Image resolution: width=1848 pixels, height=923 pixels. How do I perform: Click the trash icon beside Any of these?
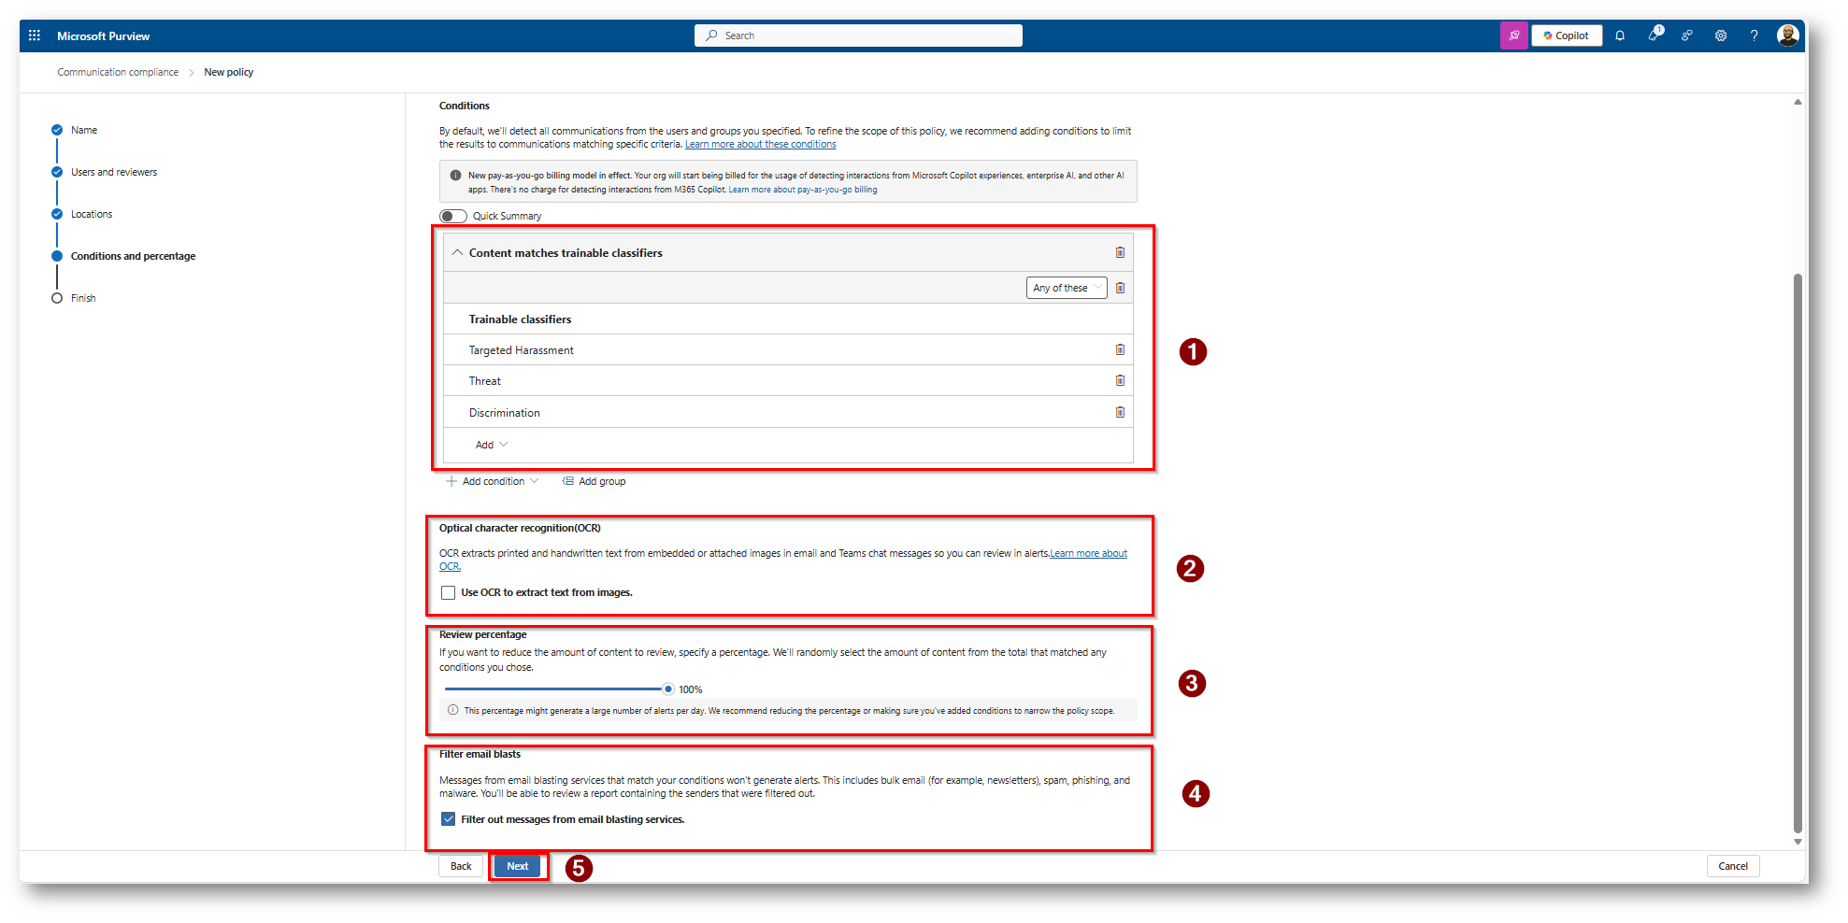[1120, 288]
